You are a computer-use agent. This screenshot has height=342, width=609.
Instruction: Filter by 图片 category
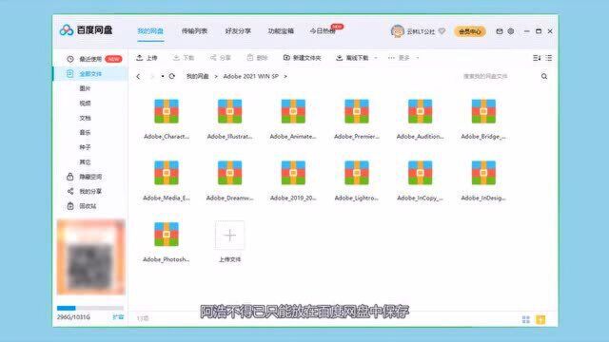click(85, 88)
